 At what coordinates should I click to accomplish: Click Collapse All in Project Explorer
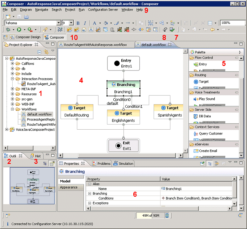[x=40, y=52]
